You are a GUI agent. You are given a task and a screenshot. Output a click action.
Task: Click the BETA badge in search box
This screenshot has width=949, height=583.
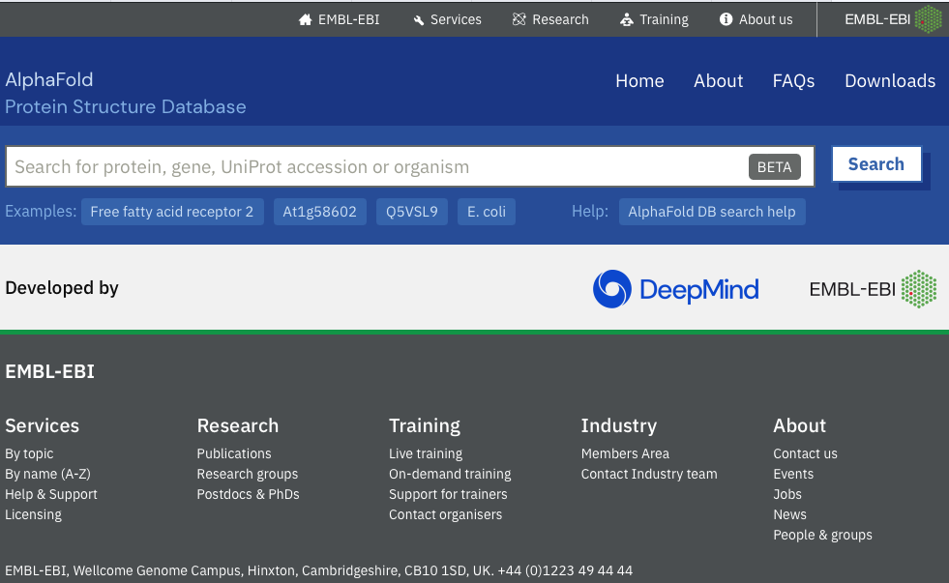pyautogui.click(x=774, y=167)
